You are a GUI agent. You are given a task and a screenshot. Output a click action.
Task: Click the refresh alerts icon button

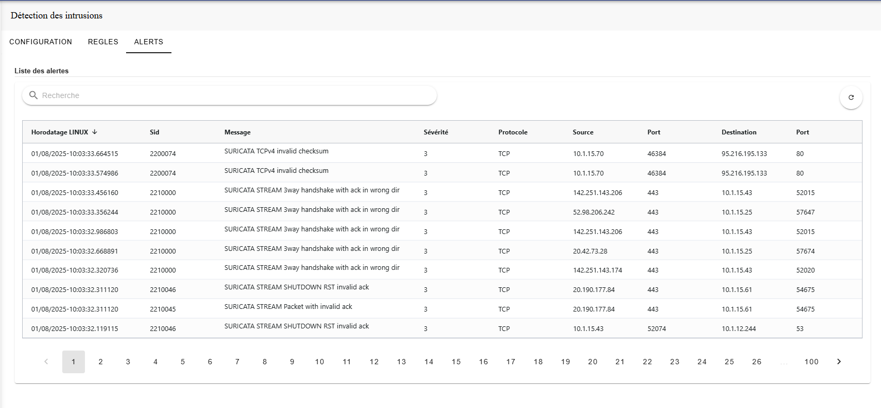851,98
